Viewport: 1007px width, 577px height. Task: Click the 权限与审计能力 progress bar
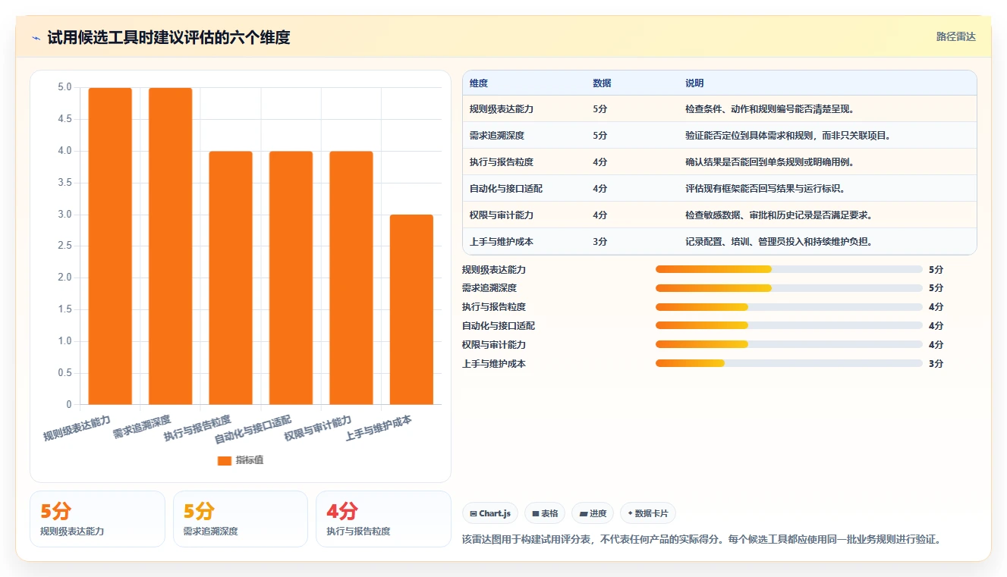coord(789,344)
